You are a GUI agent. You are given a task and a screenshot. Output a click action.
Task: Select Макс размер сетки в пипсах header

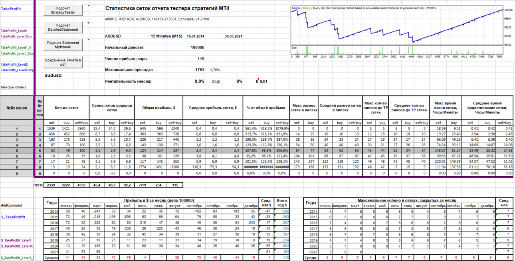coord(304,108)
